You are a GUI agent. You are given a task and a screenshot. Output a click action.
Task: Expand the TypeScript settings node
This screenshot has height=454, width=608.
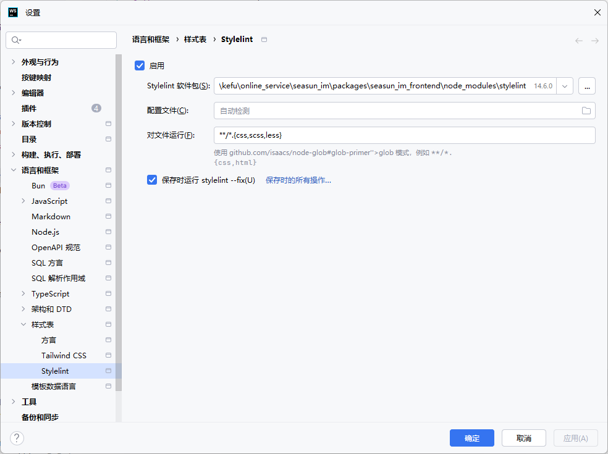pos(23,294)
